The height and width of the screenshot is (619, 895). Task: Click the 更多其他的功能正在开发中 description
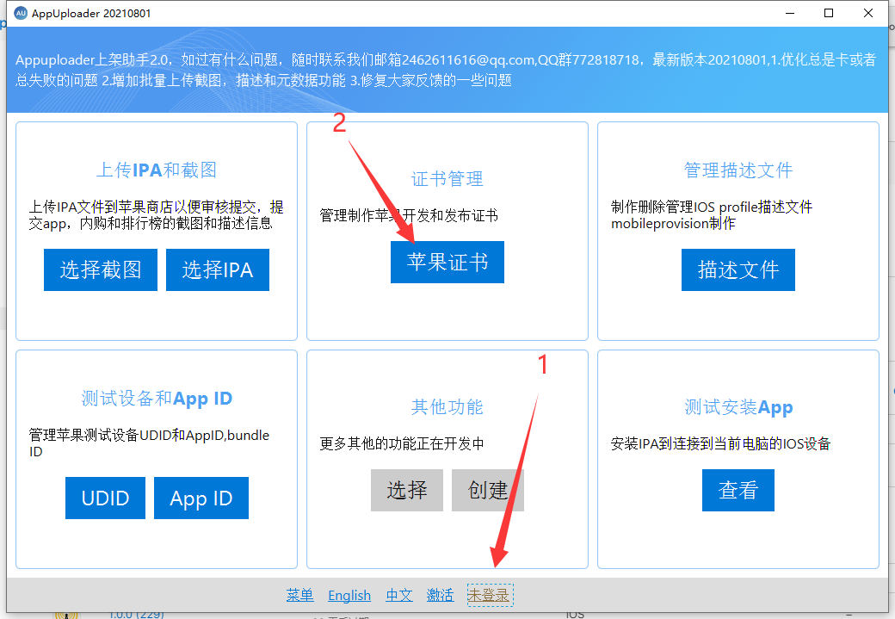(402, 443)
